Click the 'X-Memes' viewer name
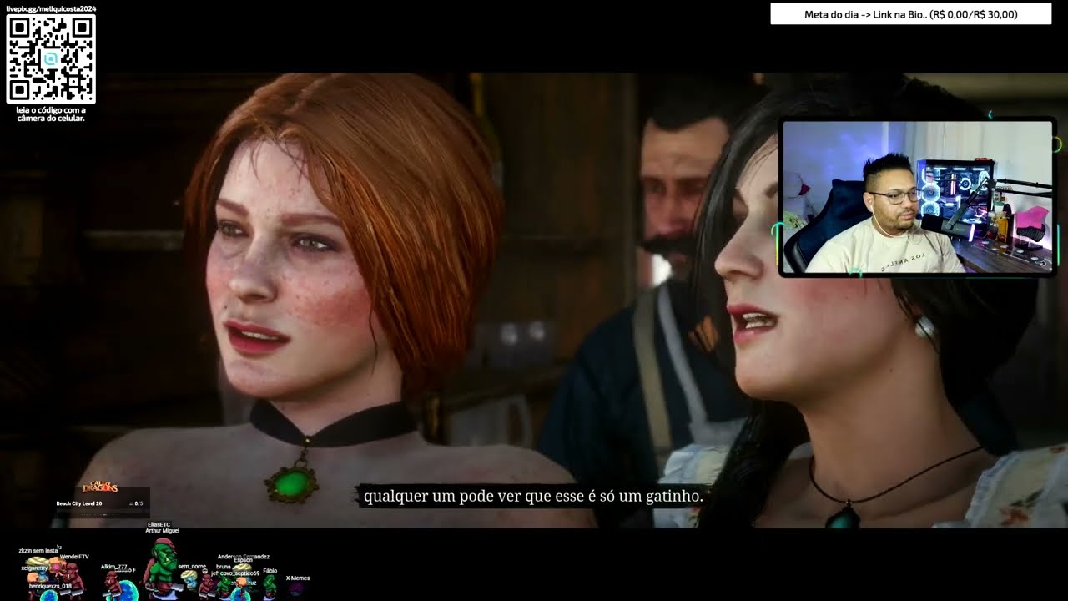Screen dimensions: 1068x601 point(298,578)
